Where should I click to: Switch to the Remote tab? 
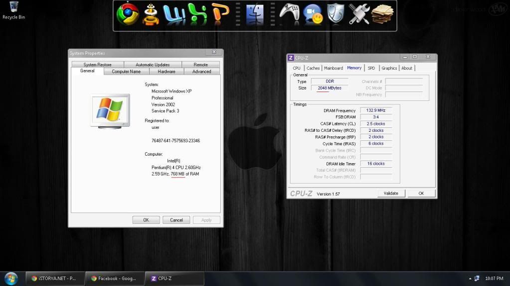click(x=201, y=65)
